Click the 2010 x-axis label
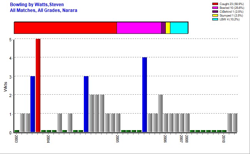This screenshot has width=250, height=154. coord(224,139)
